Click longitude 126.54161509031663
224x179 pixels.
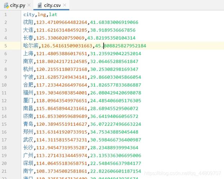click(x=67, y=46)
